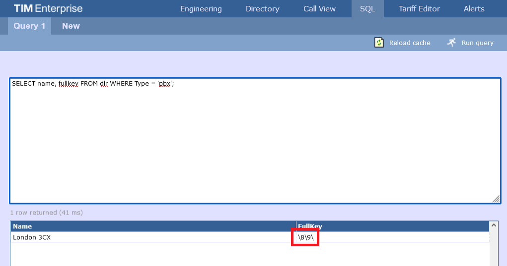
Task: Click the running man Run query icon
Action: click(451, 43)
